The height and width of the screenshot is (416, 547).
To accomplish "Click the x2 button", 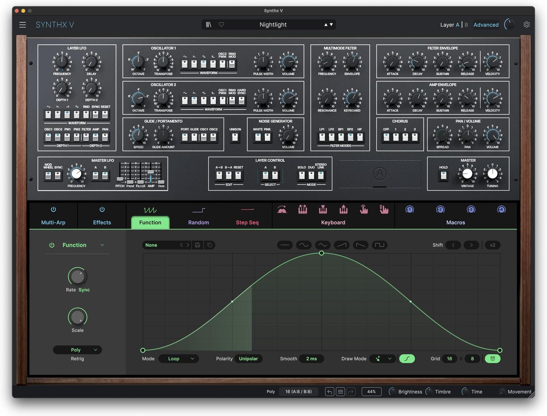I will (492, 245).
